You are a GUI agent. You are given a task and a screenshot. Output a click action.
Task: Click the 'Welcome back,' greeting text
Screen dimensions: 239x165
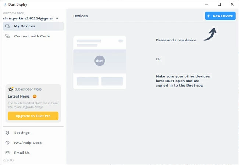[x=14, y=13]
